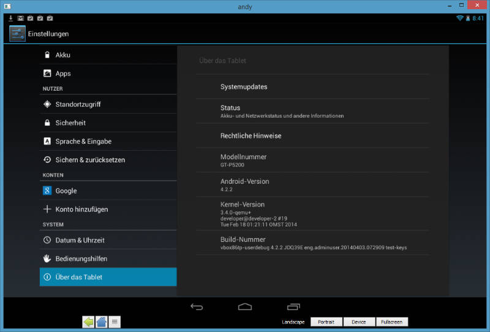Click the green back arrow emulator icon
The image size is (490, 332).
88,322
